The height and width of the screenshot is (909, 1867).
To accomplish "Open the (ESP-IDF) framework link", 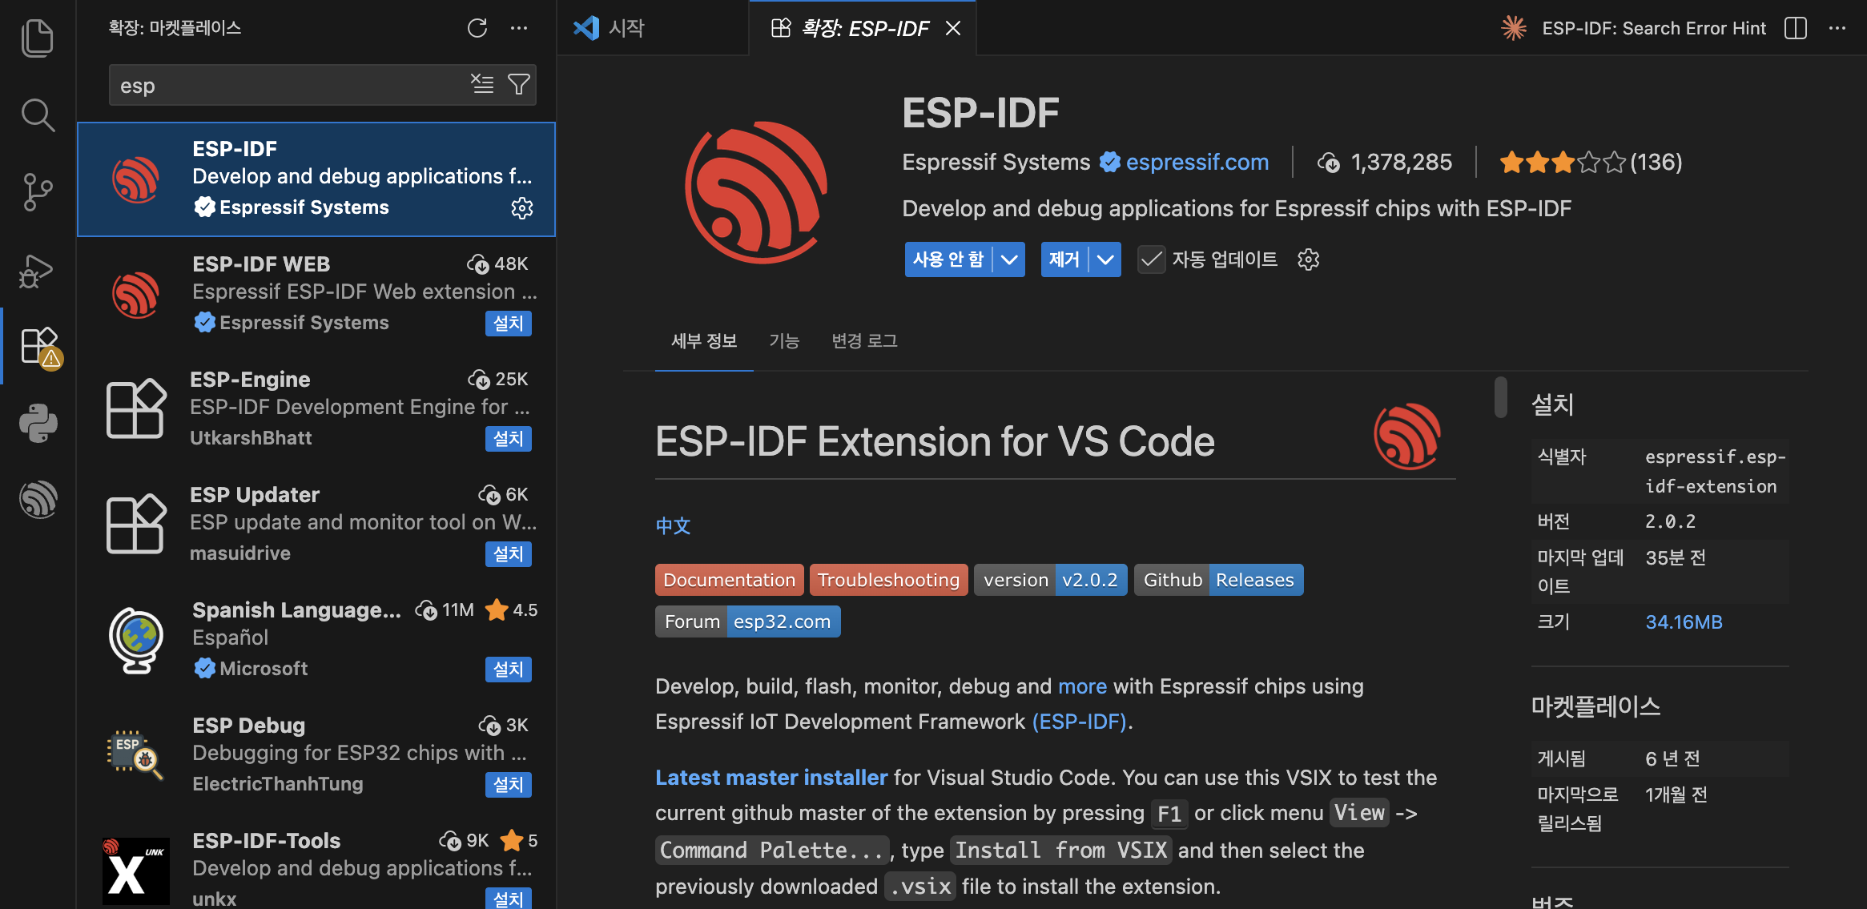I will click(1079, 722).
